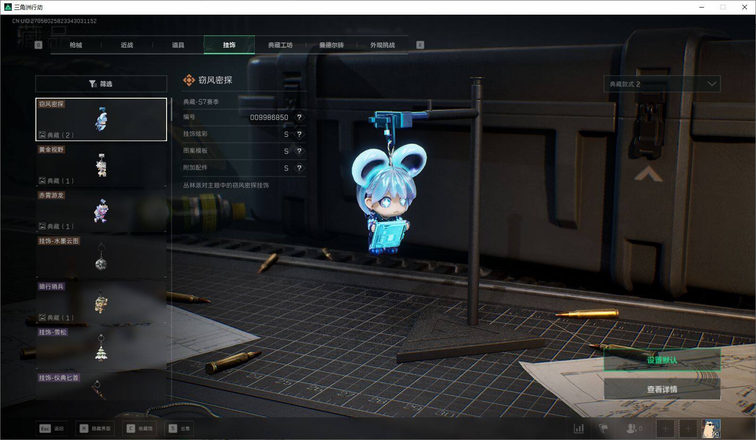Open the 曼德尔砖 tab
This screenshot has height=440, width=756.
[x=331, y=45]
